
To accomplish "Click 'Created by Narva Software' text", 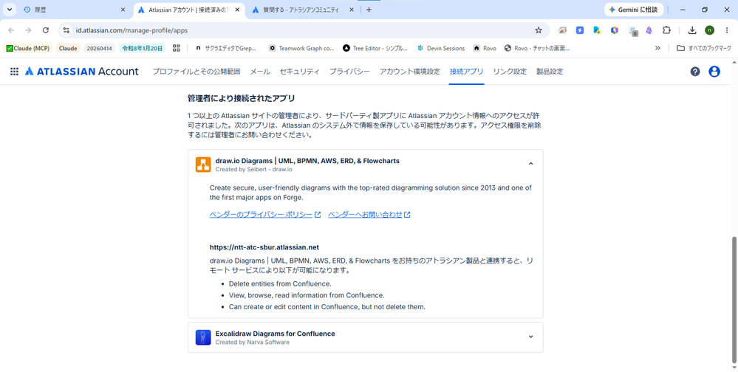I will coord(252,342).
